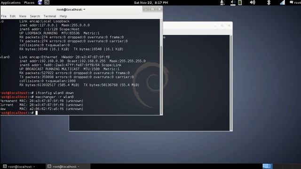The width and height of the screenshot is (301, 169).
Task: Open the volume speaker icon
Action: coord(253,2)
